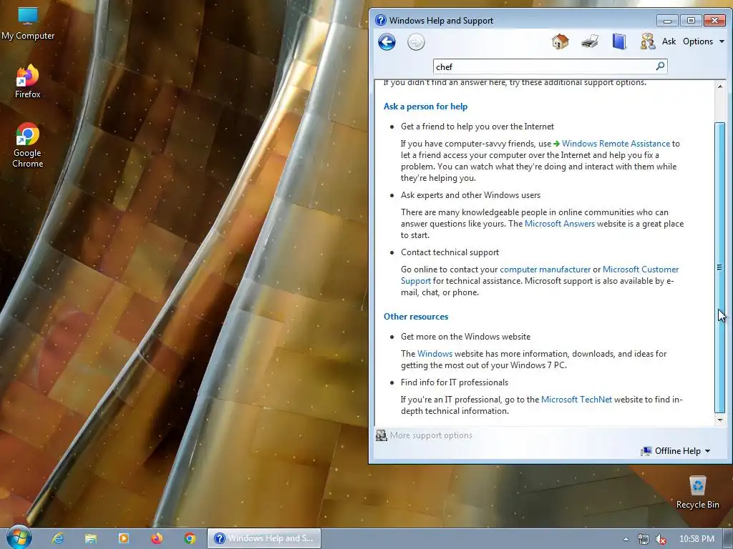The image size is (733, 549).
Task: Open the network tray icon
Action: click(644, 539)
